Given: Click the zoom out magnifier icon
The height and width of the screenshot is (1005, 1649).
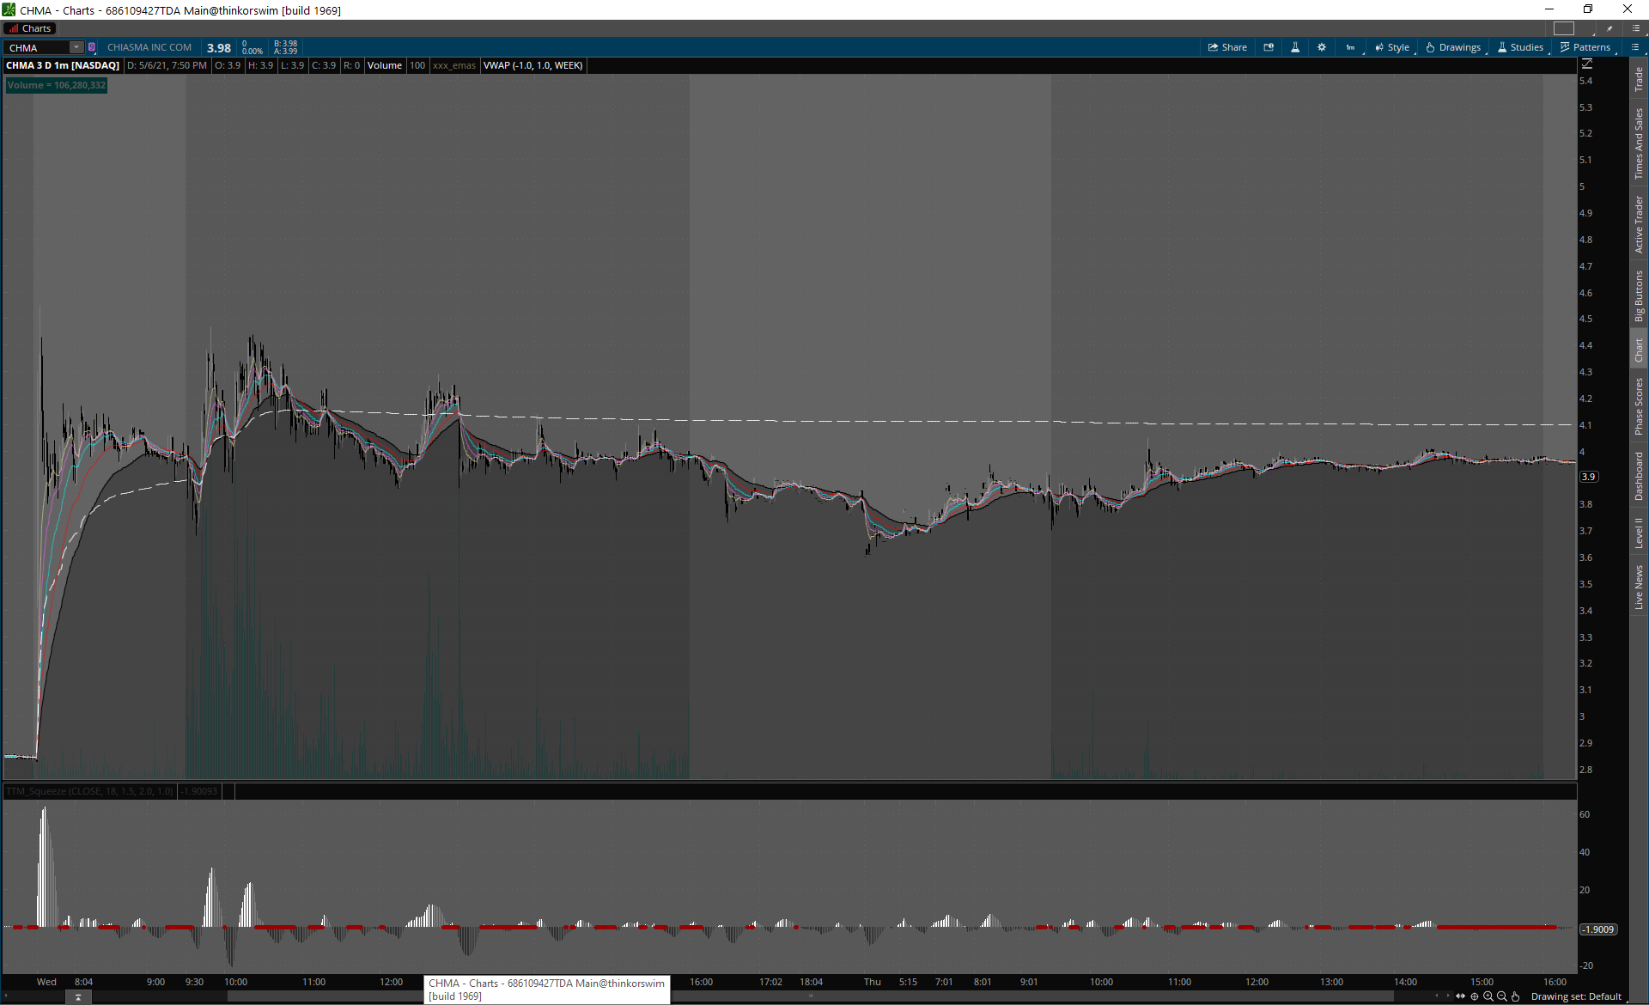Looking at the screenshot, I should 1502,996.
